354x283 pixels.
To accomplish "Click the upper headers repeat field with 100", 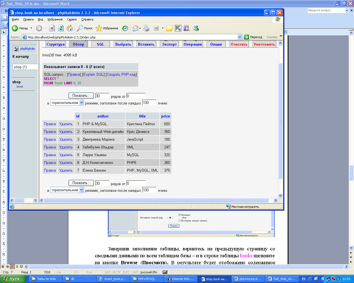I will pos(149,103).
